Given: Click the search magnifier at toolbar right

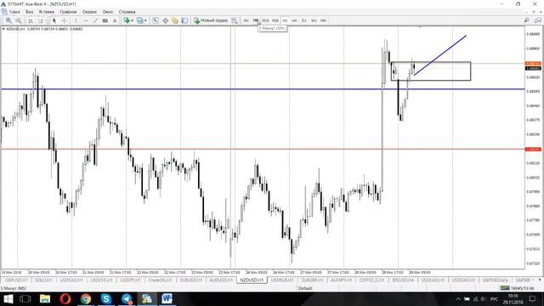Looking at the screenshot, I should click(527, 20).
